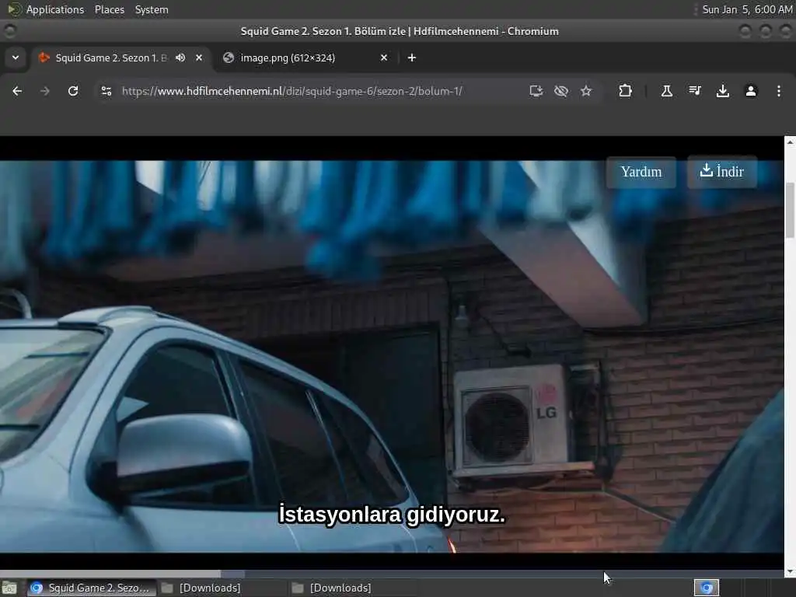Click the address bar URL
This screenshot has height=597, width=796.
[x=292, y=91]
